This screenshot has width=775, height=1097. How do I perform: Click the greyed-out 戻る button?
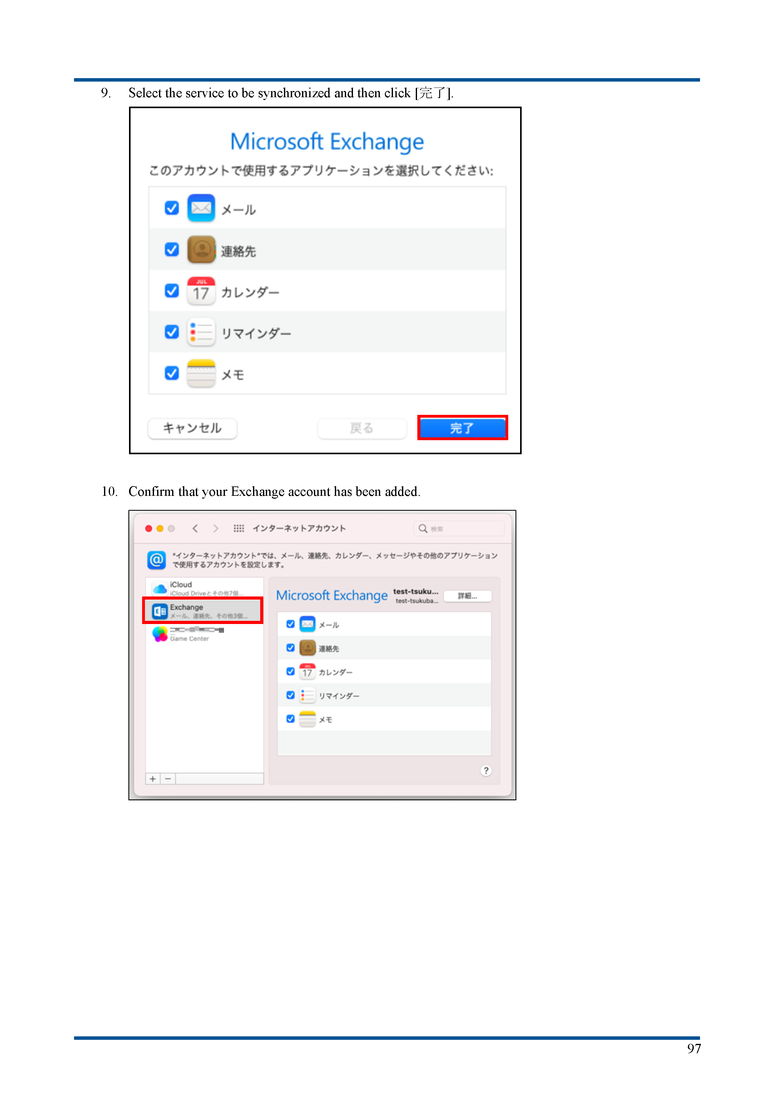coord(361,428)
